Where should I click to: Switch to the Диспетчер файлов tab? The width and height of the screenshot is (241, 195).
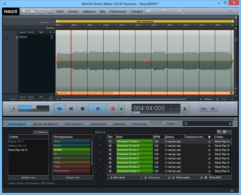point(45,124)
